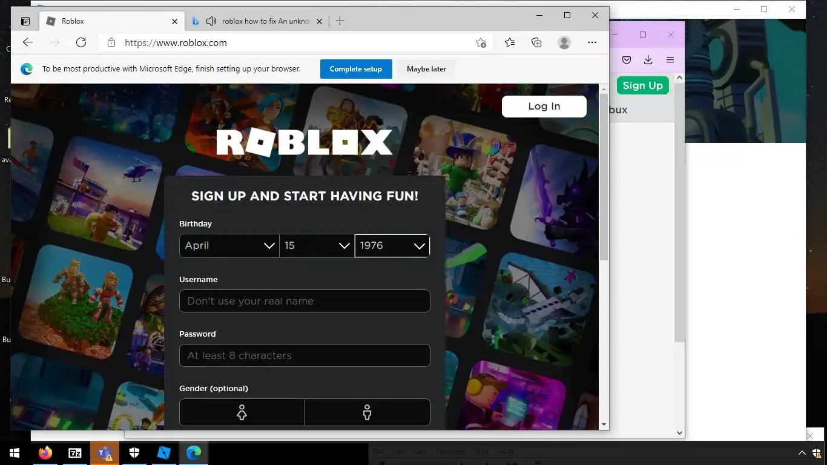Show hidden system tray icons
Viewport: 827px width, 465px height.
click(x=802, y=453)
